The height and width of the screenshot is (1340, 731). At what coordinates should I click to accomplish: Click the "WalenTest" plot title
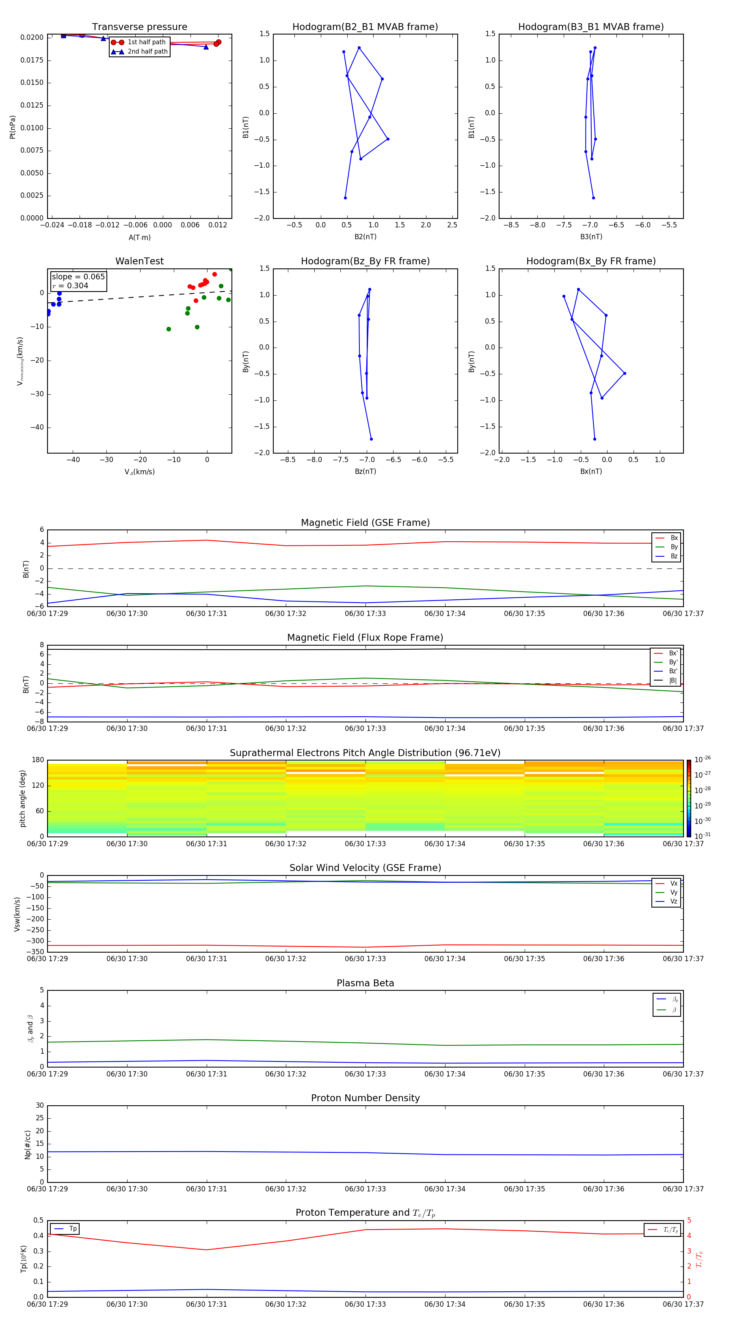(139, 261)
